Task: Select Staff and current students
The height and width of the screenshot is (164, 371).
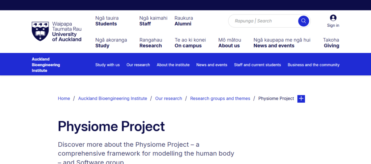Action: pyautogui.click(x=258, y=65)
